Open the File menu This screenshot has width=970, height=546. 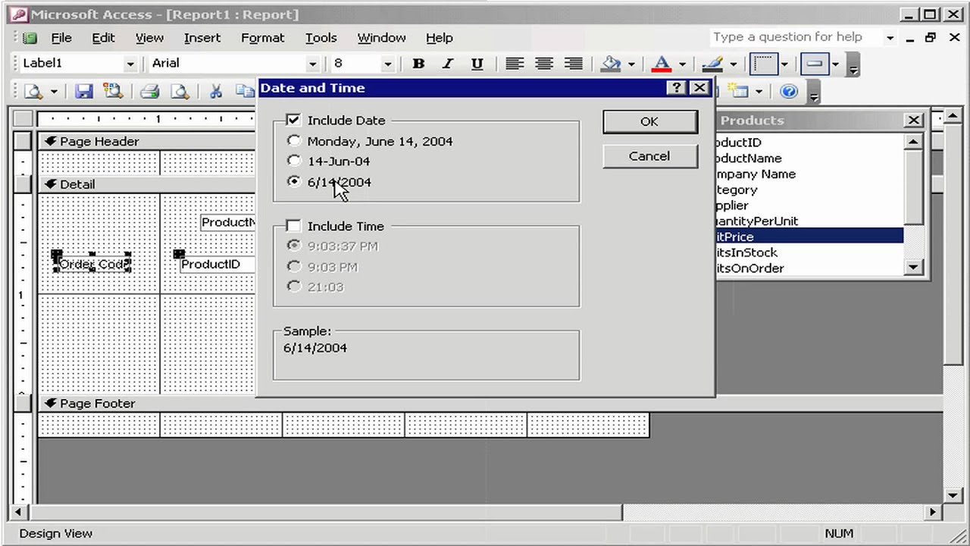(61, 38)
